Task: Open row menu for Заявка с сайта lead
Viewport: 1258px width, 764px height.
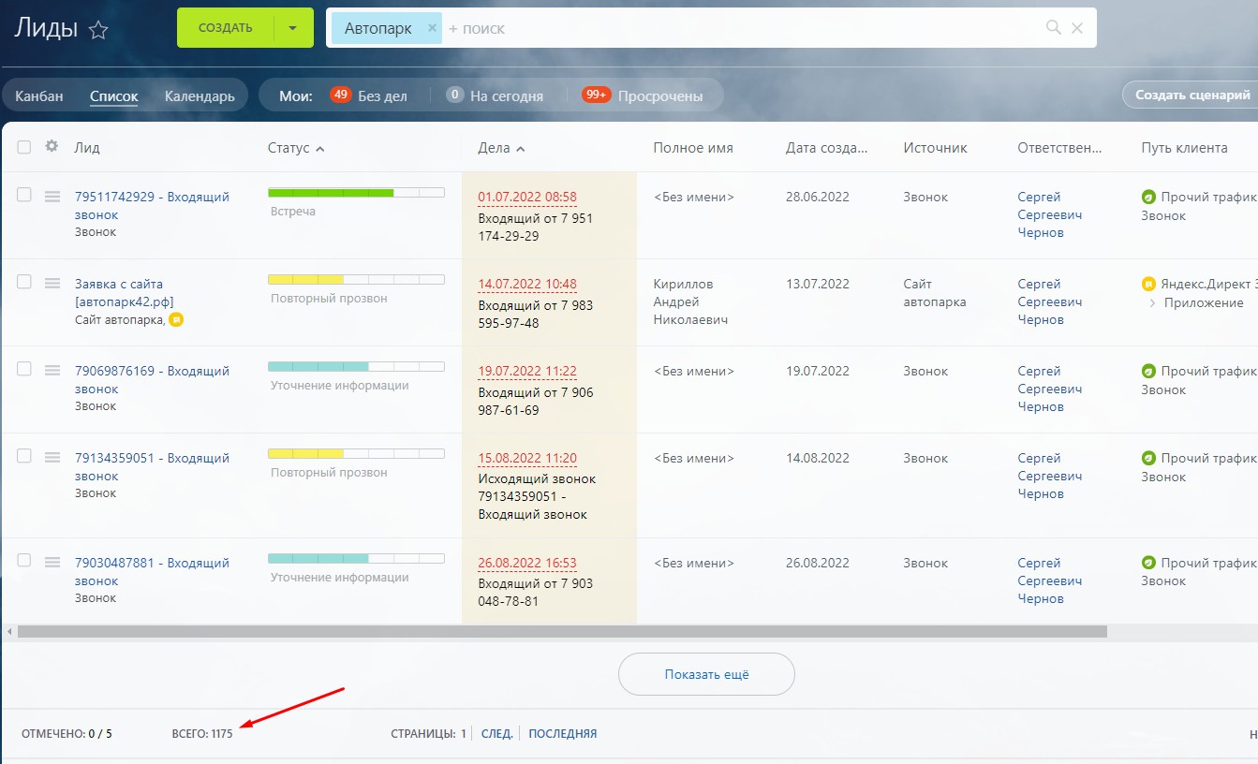Action: tap(52, 283)
